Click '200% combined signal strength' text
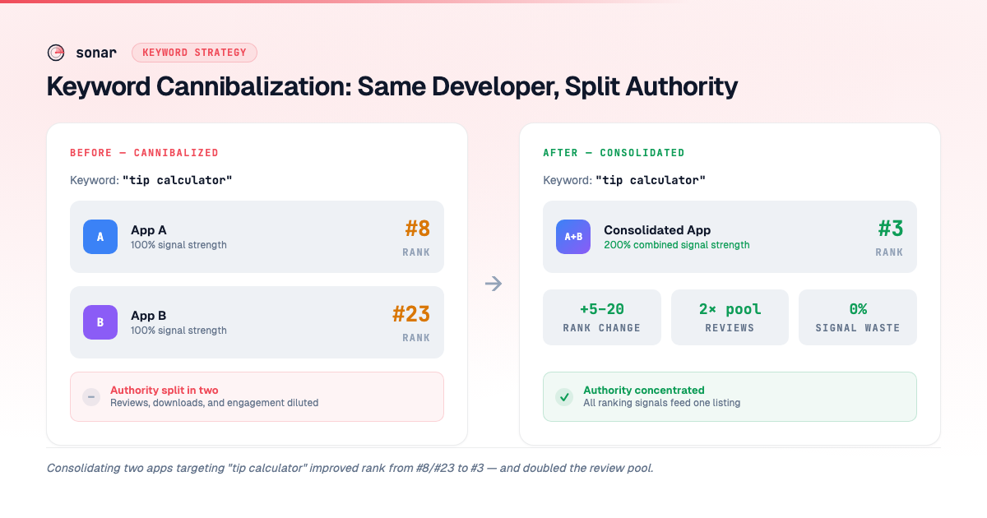The image size is (987, 518). click(x=677, y=245)
